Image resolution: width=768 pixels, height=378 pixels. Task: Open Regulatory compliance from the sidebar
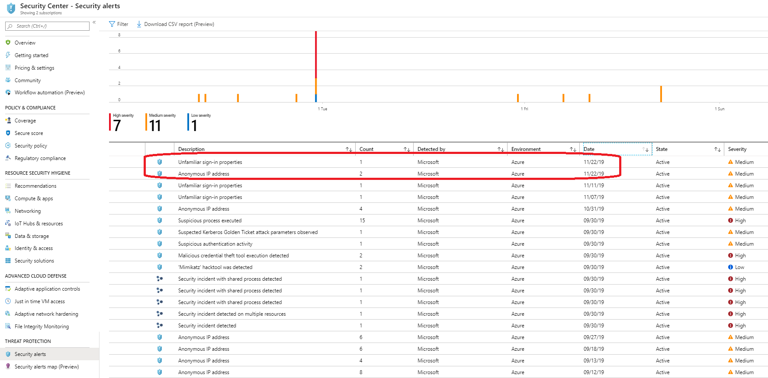pos(40,158)
